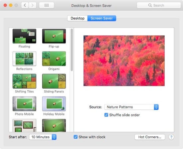Select the Floating screen saver thumbnail
This screenshot has width=183, height=149.
[x=24, y=36]
